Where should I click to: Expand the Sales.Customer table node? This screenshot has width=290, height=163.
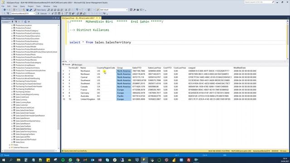click(x=12, y=105)
